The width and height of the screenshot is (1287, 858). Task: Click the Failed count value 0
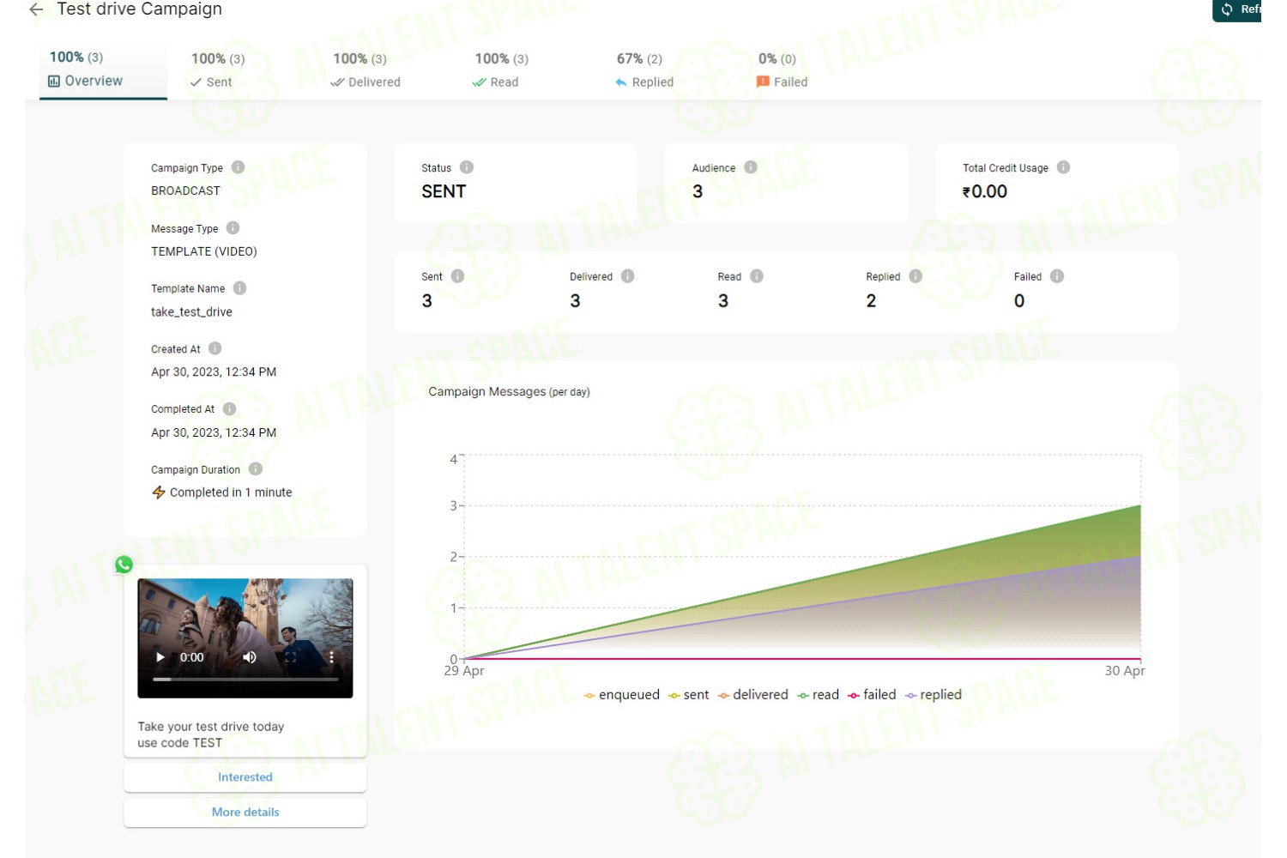pyautogui.click(x=1019, y=300)
